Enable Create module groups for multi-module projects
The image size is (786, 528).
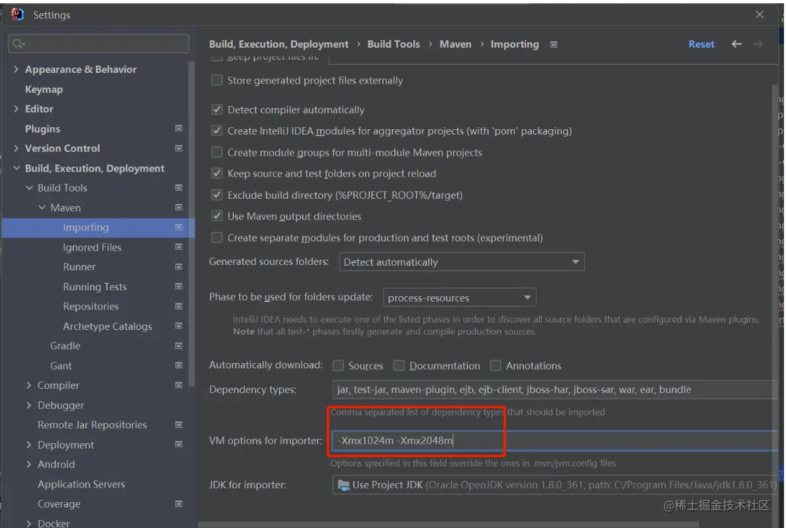click(217, 152)
